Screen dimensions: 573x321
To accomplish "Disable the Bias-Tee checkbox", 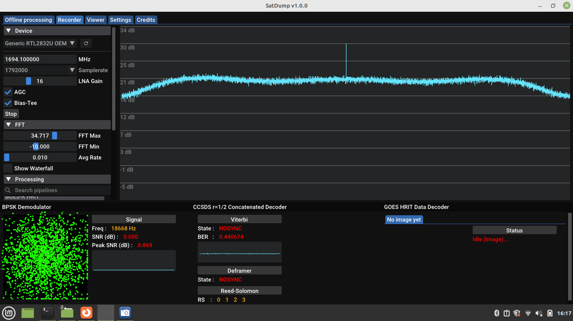I will click(x=7, y=103).
